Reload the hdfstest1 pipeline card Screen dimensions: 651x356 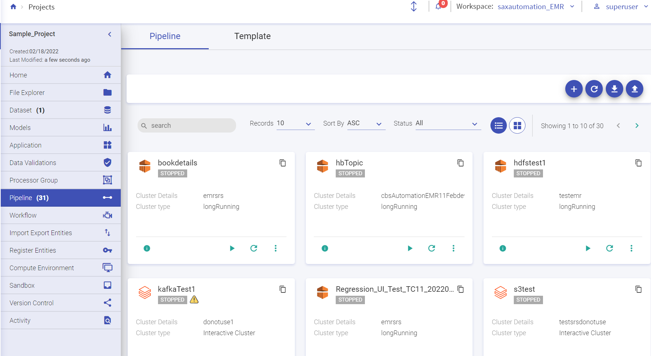(610, 248)
